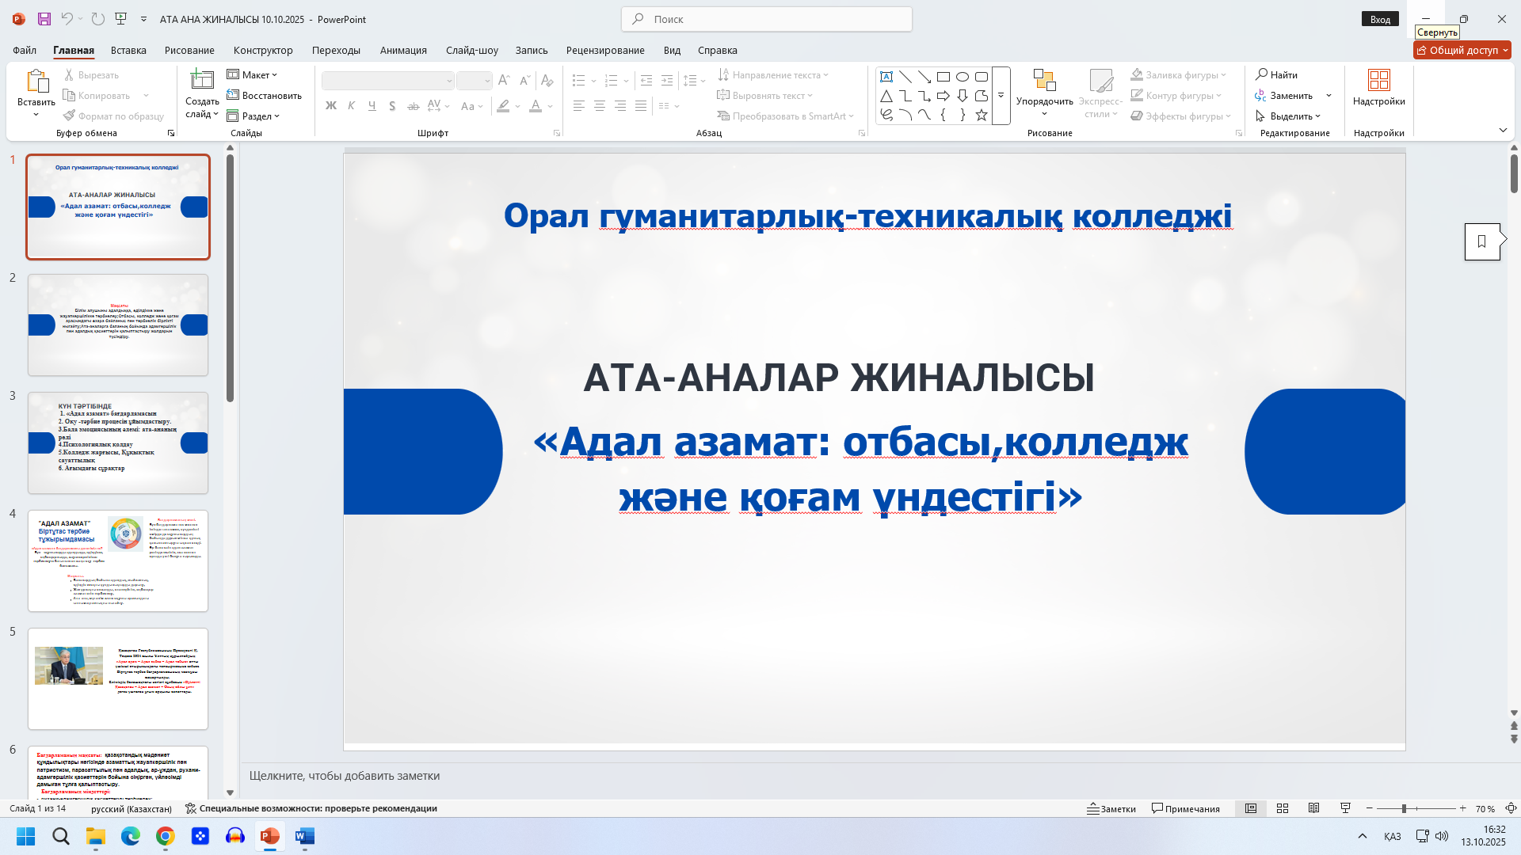Click the Find (Найти) button
The image size is (1521, 855).
tap(1276, 74)
